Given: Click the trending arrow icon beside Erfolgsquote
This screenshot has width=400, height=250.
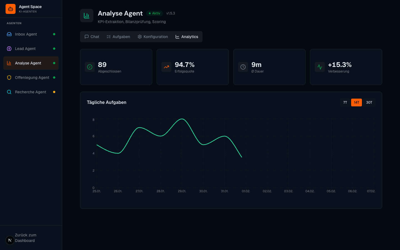Looking at the screenshot, I should [166, 67].
